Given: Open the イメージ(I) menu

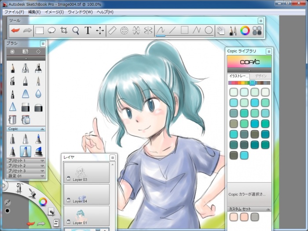Looking at the screenshot, I should [x=54, y=12].
